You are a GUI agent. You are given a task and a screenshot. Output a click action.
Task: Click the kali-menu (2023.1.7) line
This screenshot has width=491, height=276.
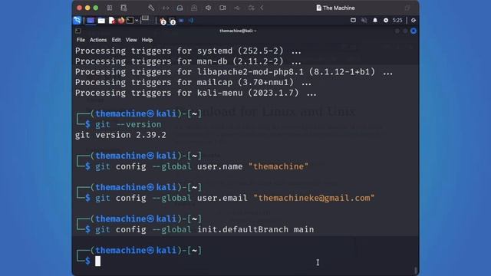click(x=196, y=93)
